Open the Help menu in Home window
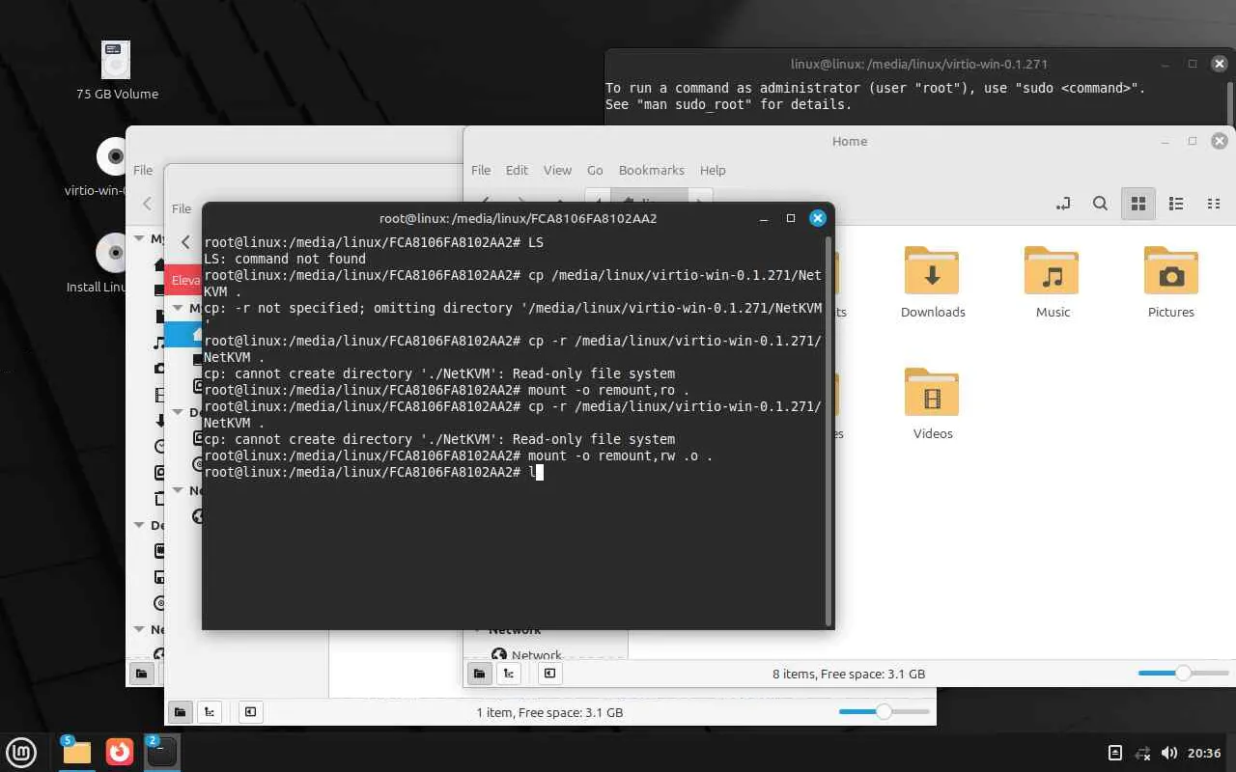The image size is (1236, 772). [713, 170]
